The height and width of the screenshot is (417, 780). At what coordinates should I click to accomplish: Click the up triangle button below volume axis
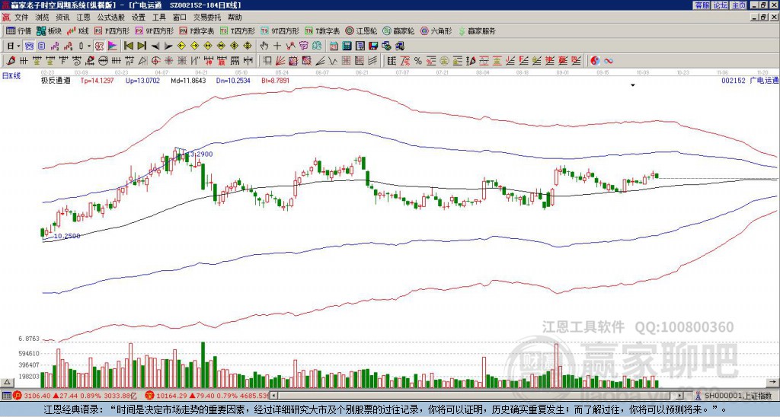(7, 382)
